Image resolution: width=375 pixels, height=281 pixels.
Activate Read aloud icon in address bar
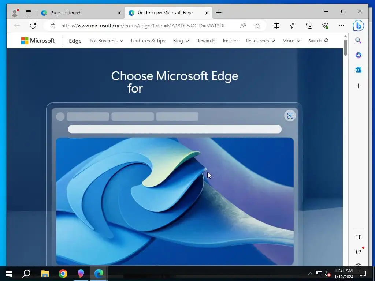[243, 26]
